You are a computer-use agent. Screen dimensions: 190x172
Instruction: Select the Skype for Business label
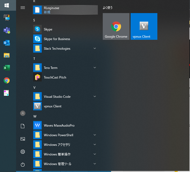(57, 39)
